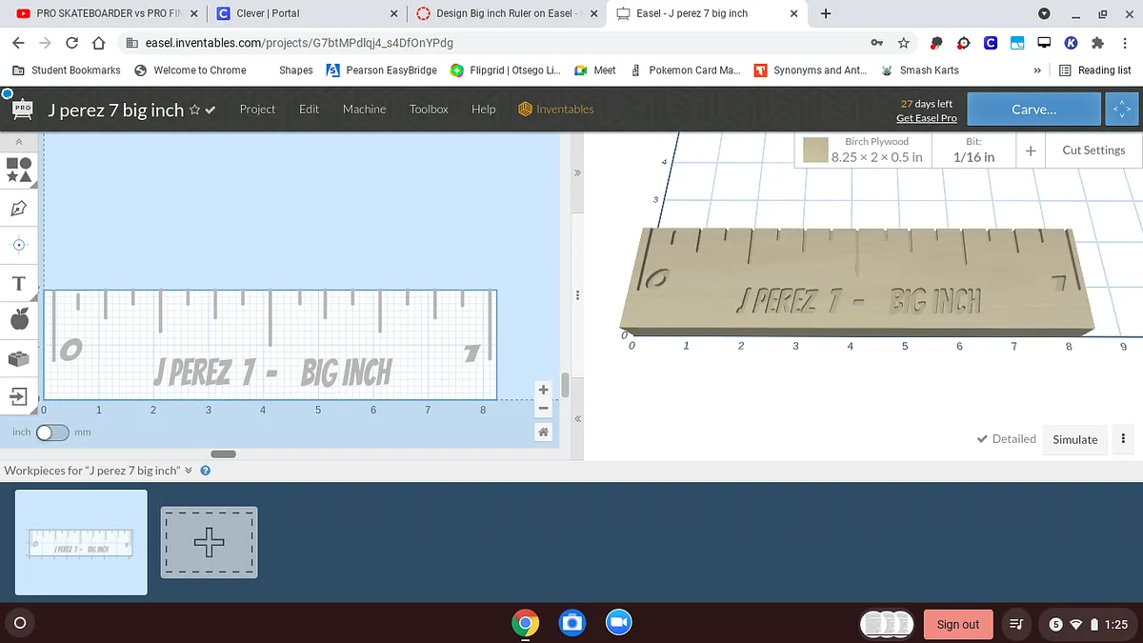Expand the Workpieces dropdown arrow

coord(189,471)
